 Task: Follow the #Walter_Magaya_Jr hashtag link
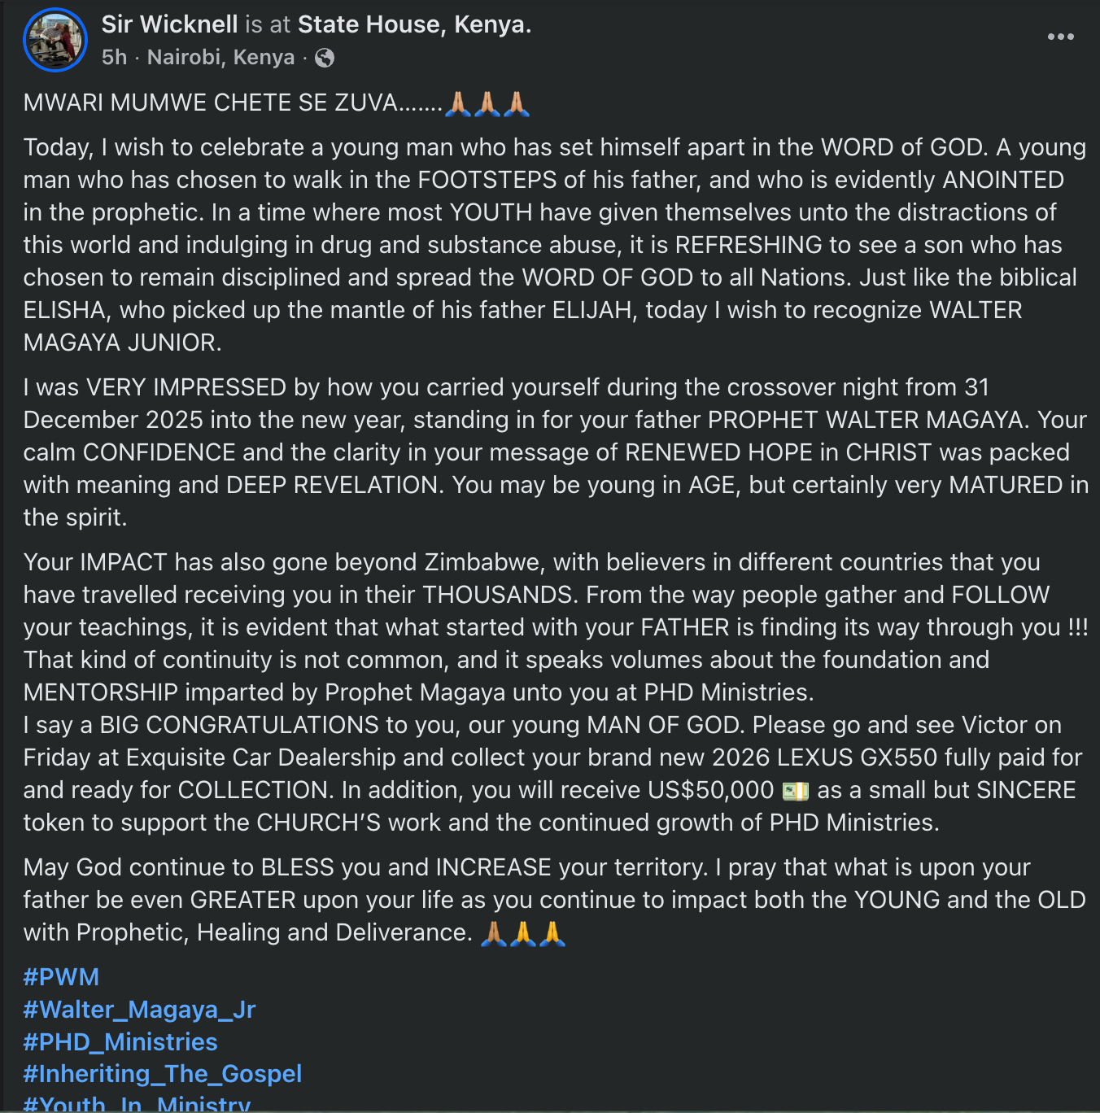(139, 1010)
